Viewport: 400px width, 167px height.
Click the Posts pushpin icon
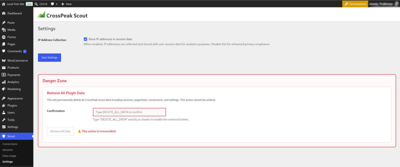tap(4, 23)
